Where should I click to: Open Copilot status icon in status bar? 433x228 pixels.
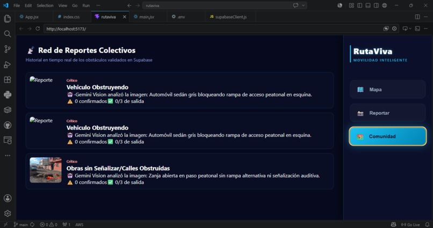click(393, 225)
